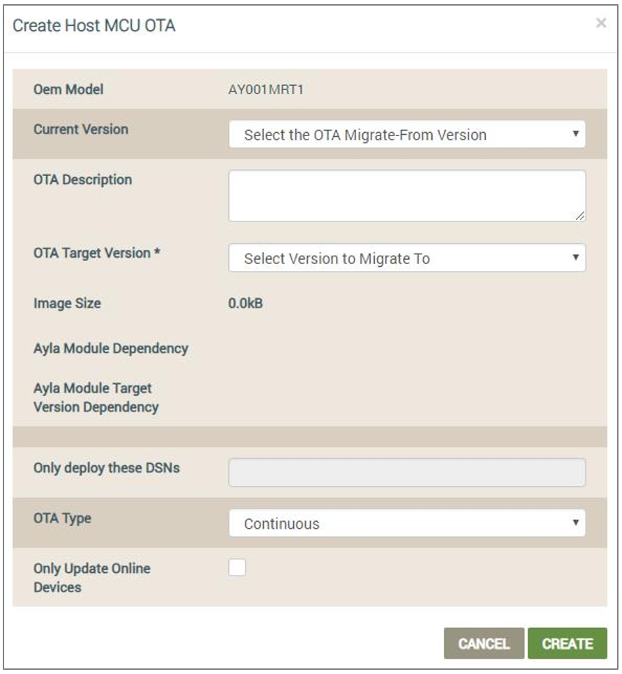The image size is (622, 674).
Task: Click the Ayla Module Target Version Dependency label
Action: (96, 397)
